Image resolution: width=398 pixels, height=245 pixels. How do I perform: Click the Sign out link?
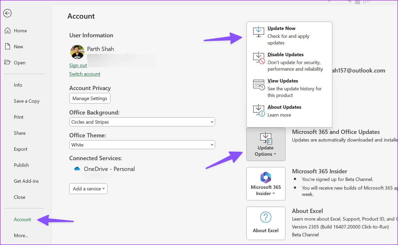(x=78, y=65)
